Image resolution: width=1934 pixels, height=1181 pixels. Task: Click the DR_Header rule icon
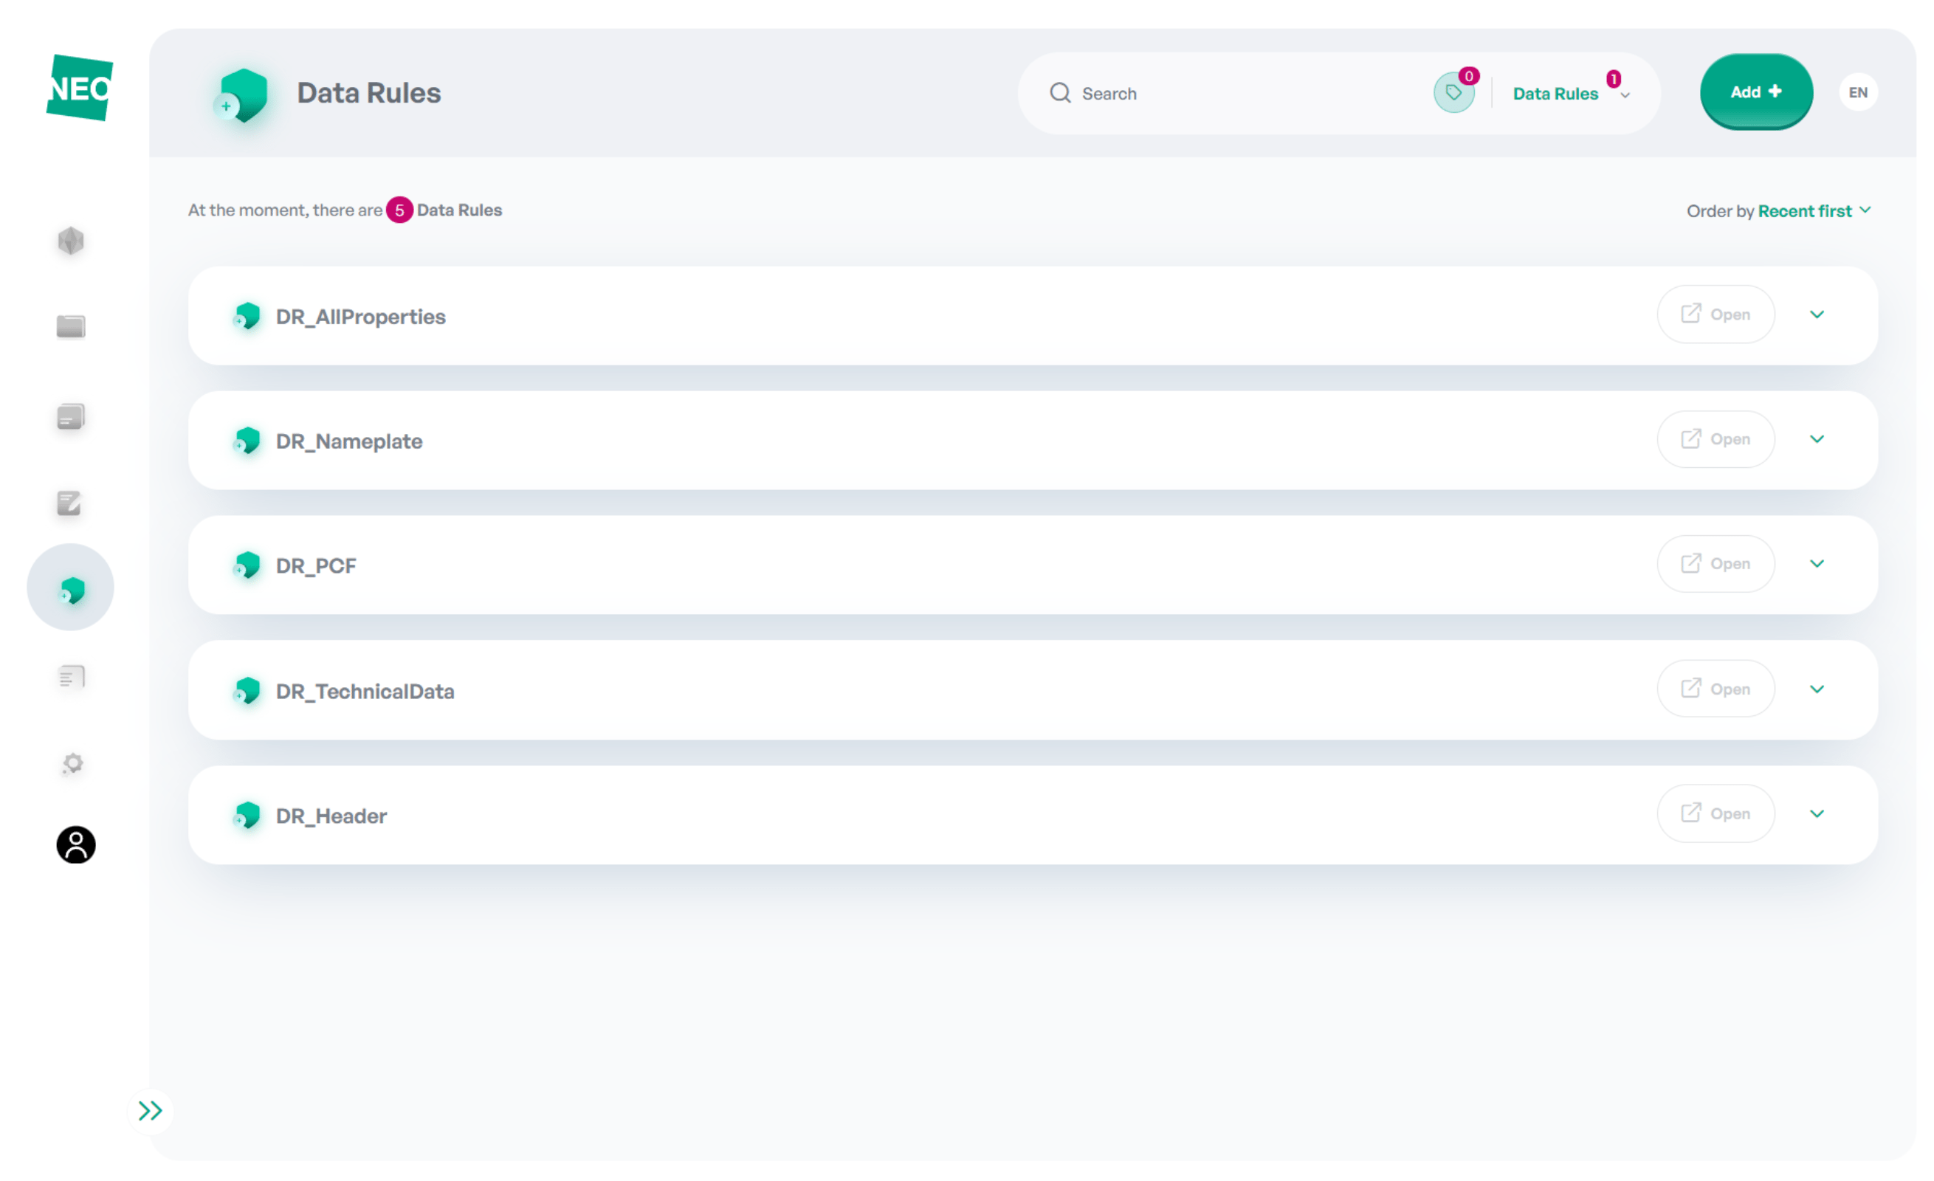click(247, 816)
